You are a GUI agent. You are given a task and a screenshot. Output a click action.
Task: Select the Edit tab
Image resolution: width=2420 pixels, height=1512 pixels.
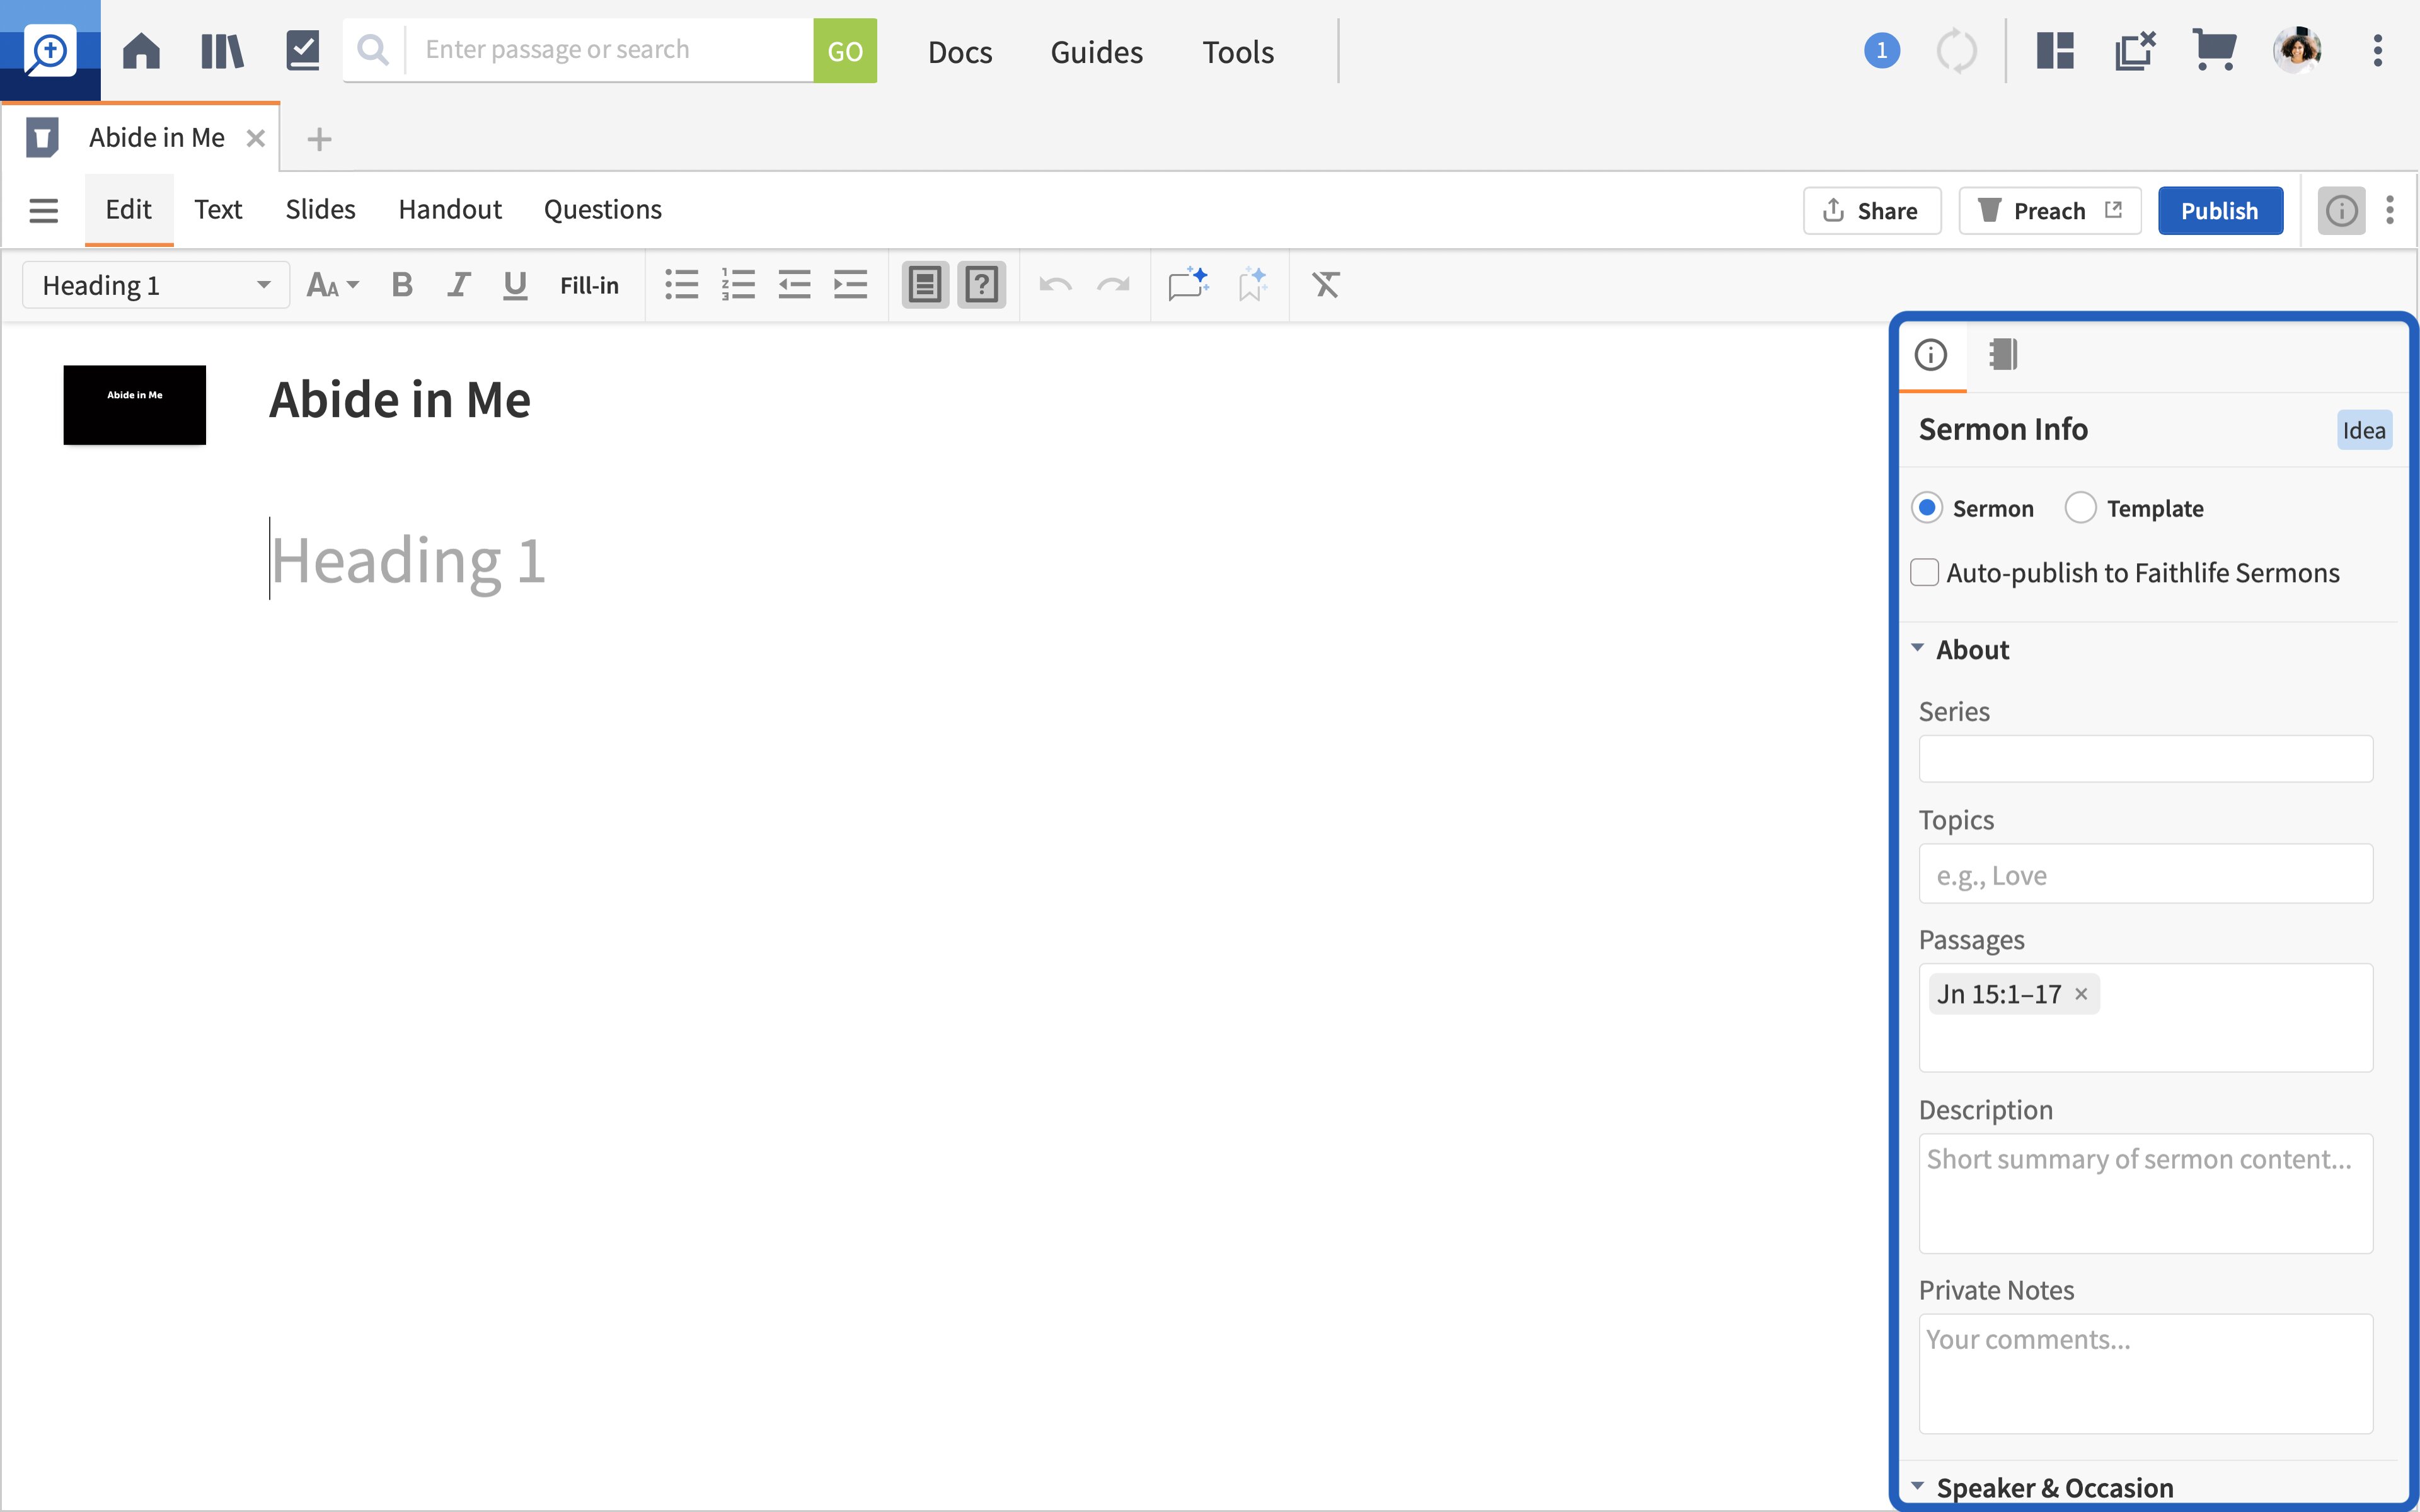129,209
